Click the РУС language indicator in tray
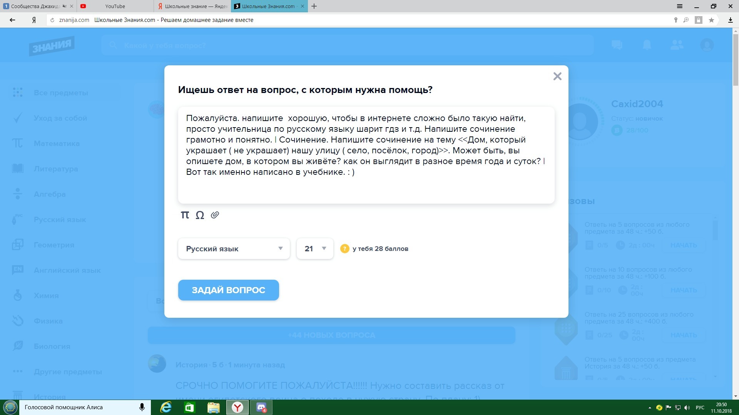The width and height of the screenshot is (739, 415). [x=700, y=407]
